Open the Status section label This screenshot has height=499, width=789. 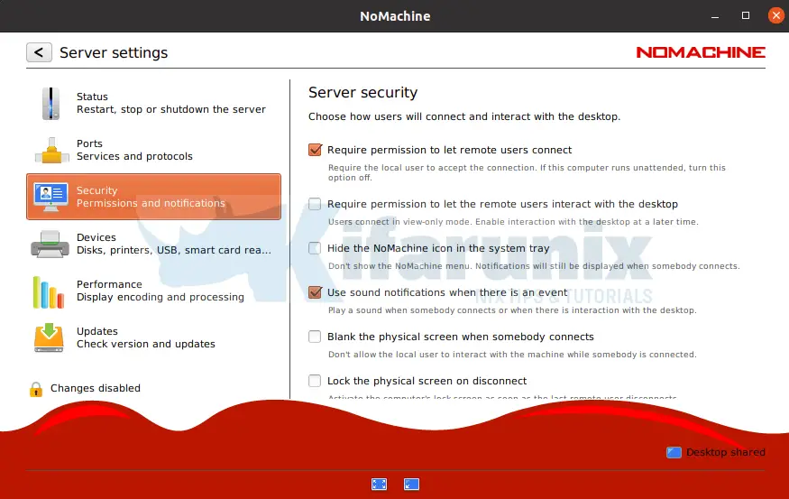point(92,97)
